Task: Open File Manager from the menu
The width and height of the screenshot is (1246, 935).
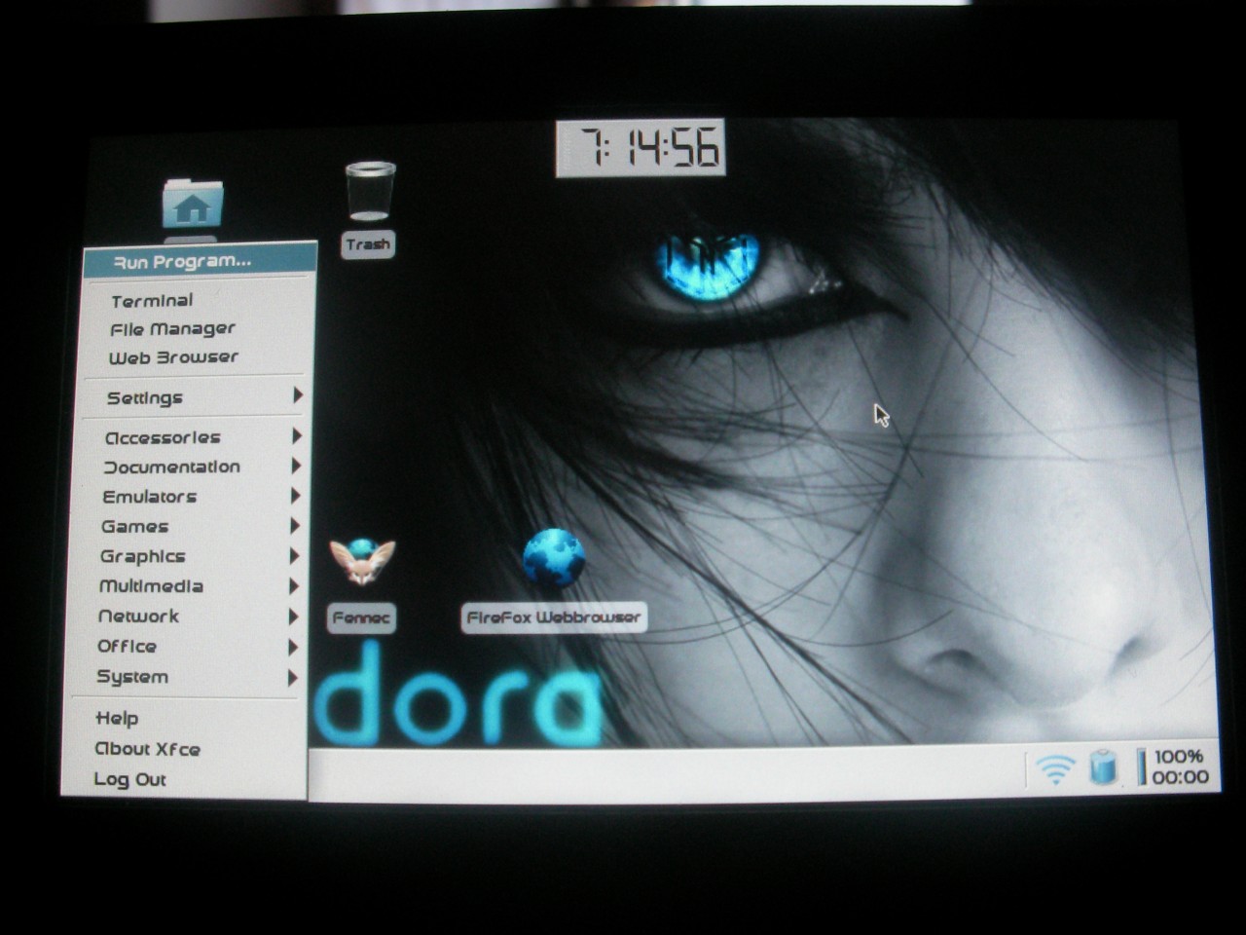Action: 172,329
